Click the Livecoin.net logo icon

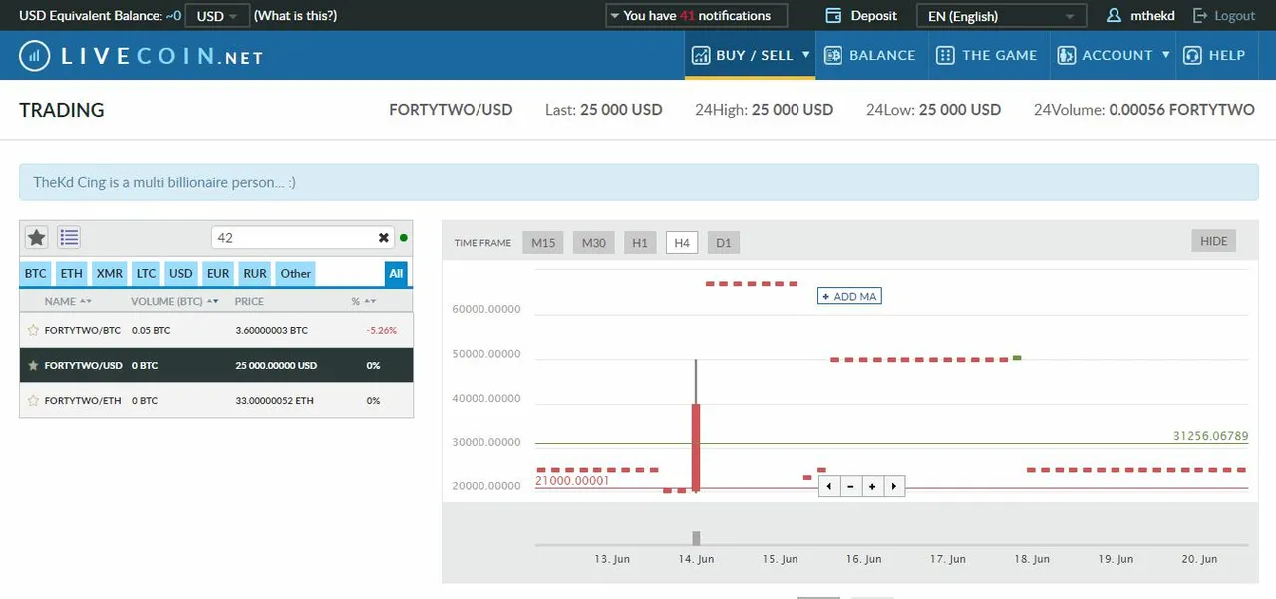pos(34,56)
